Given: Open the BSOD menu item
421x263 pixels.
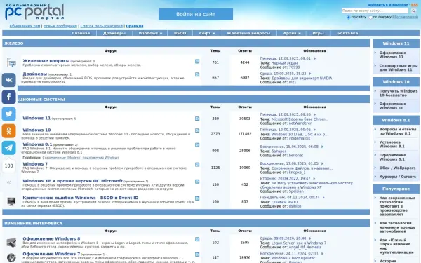Looking at the screenshot, I should [180, 33].
